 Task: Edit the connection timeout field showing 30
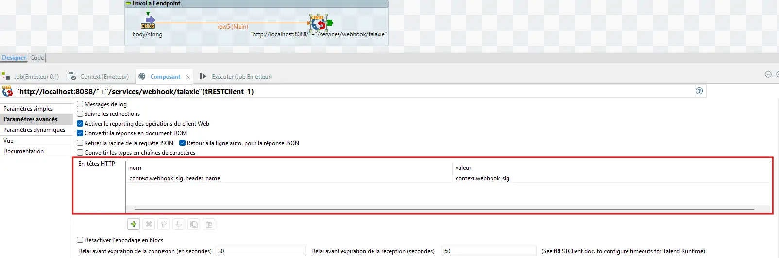tap(261, 251)
